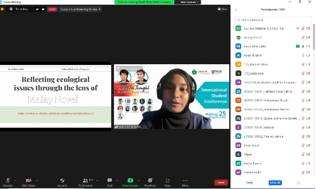Start Video from the bottom toolbar
The image size is (316, 189).
(29, 181)
